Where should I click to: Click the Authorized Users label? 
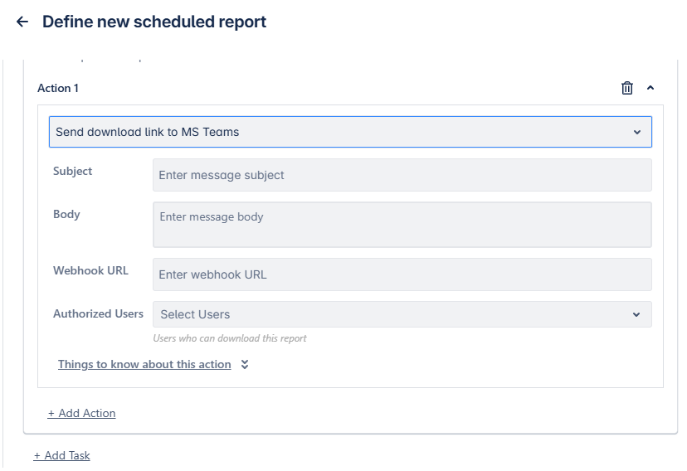(98, 313)
